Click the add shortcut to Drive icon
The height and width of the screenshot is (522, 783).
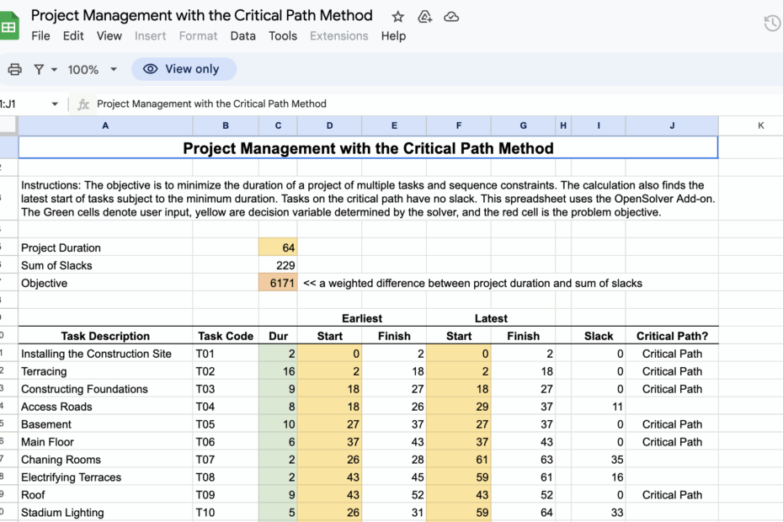coord(424,15)
